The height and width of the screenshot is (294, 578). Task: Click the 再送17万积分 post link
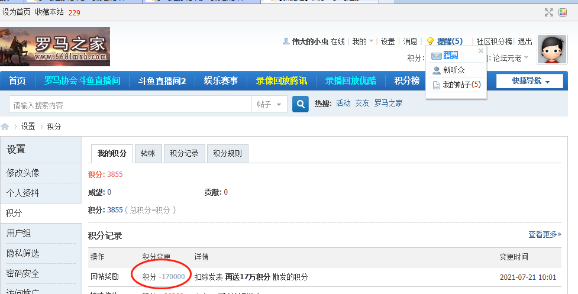click(x=247, y=277)
